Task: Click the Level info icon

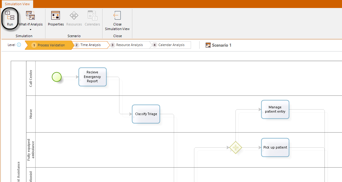Action: [19, 45]
